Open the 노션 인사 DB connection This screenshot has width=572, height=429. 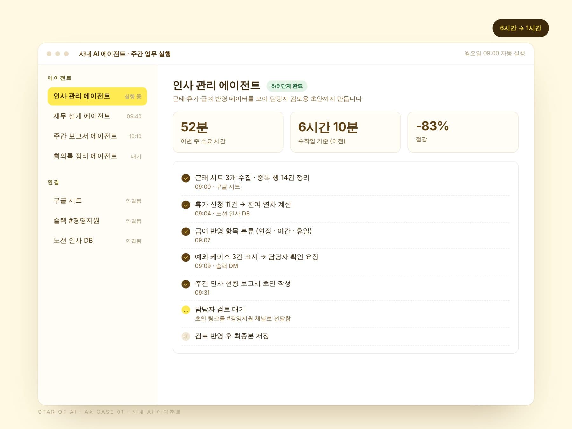click(x=97, y=241)
